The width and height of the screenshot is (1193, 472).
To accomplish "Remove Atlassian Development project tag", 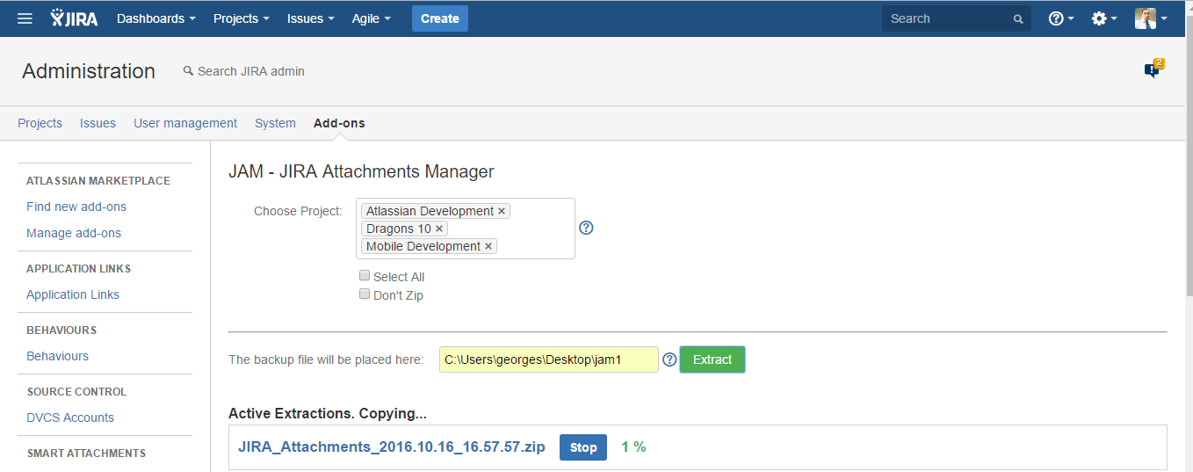I will pyautogui.click(x=502, y=211).
